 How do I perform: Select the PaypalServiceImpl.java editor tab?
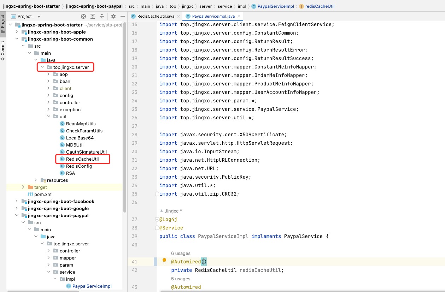pos(213,16)
